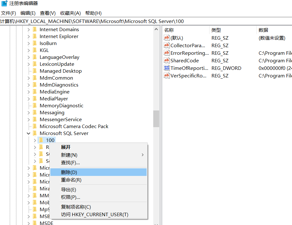Click the 数据 column header
Viewport: 292px width, 225px height.
(x=274, y=30)
